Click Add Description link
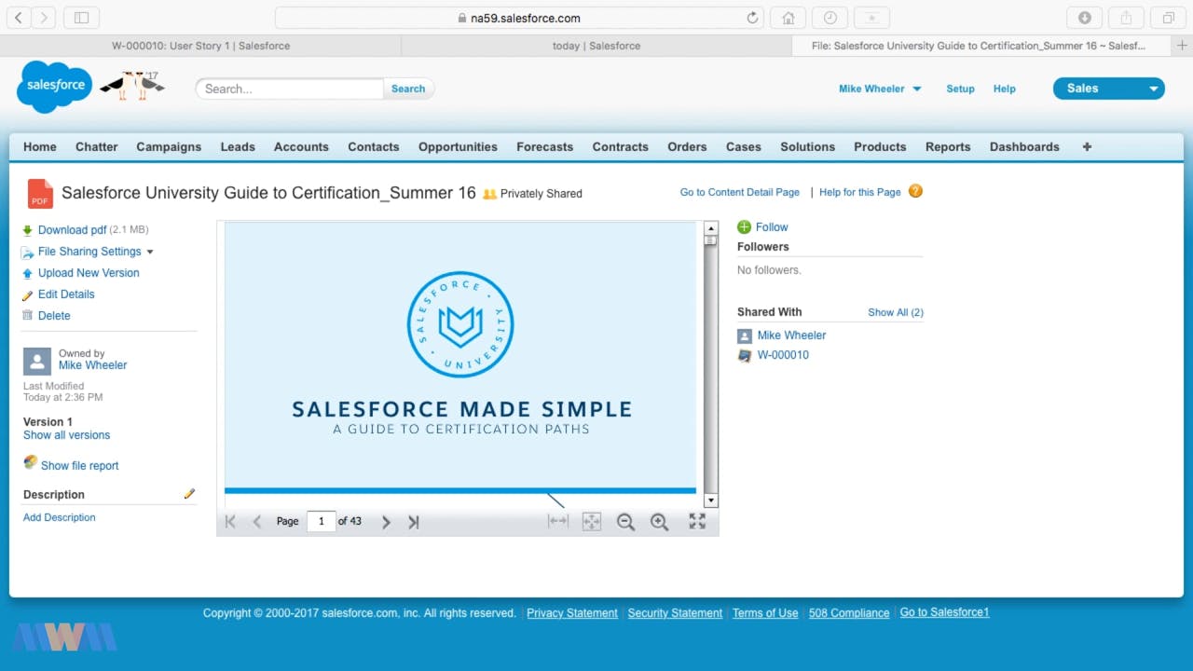The height and width of the screenshot is (671, 1193). [59, 517]
